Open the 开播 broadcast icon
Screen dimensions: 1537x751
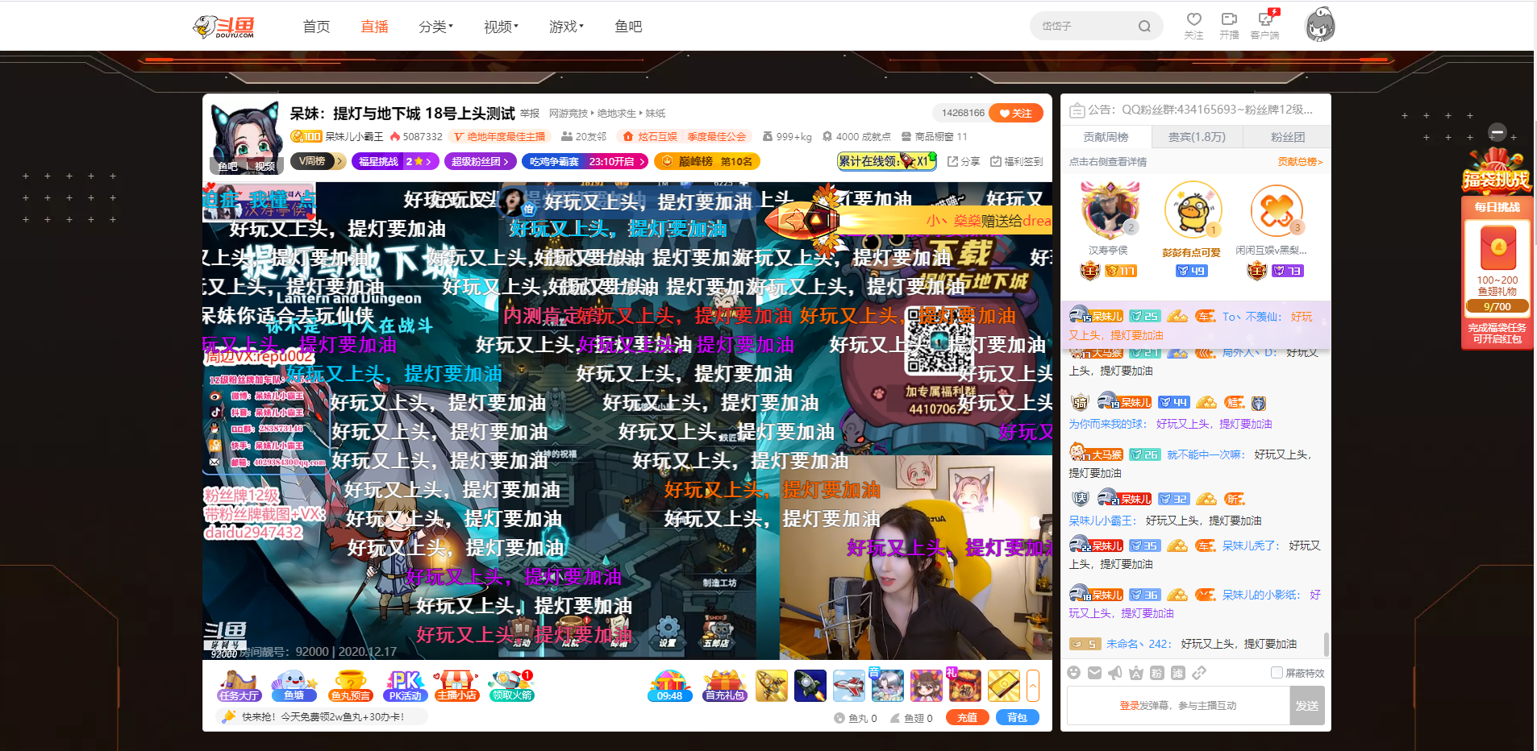click(x=1229, y=26)
